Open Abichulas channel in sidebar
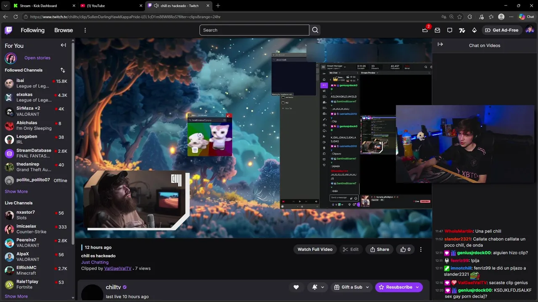 (36, 125)
